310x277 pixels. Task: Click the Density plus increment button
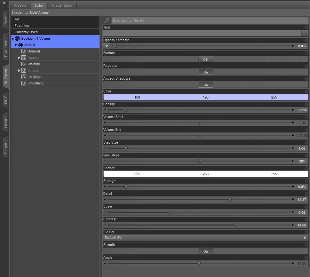pos(293,110)
